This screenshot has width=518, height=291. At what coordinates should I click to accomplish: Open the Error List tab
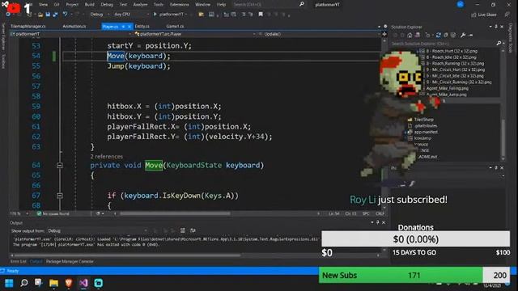(19, 262)
